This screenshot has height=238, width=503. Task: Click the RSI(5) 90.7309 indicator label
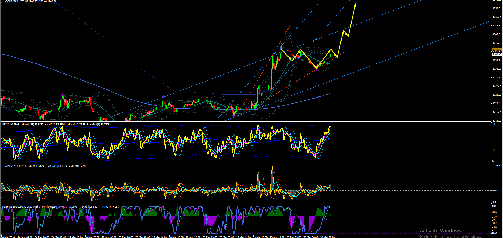click(x=11, y=125)
